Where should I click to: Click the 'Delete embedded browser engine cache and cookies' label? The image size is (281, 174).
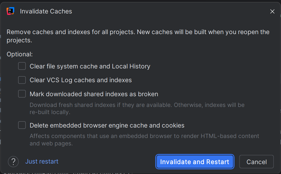[107, 126]
